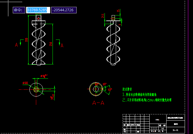Select the 250 blade length dimension

coord(51,44)
